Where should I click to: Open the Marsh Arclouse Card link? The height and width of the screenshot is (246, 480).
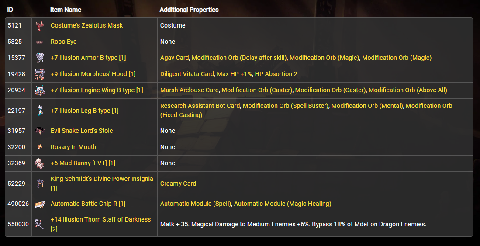point(189,90)
